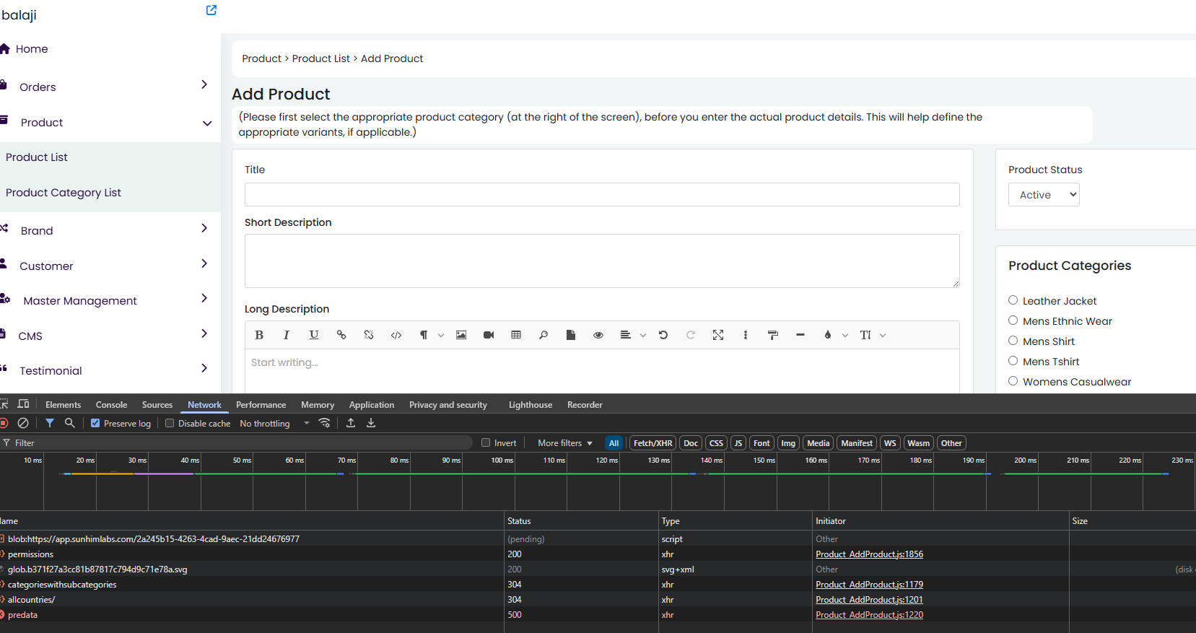Switch to the Console DevTools tab

pyautogui.click(x=111, y=405)
